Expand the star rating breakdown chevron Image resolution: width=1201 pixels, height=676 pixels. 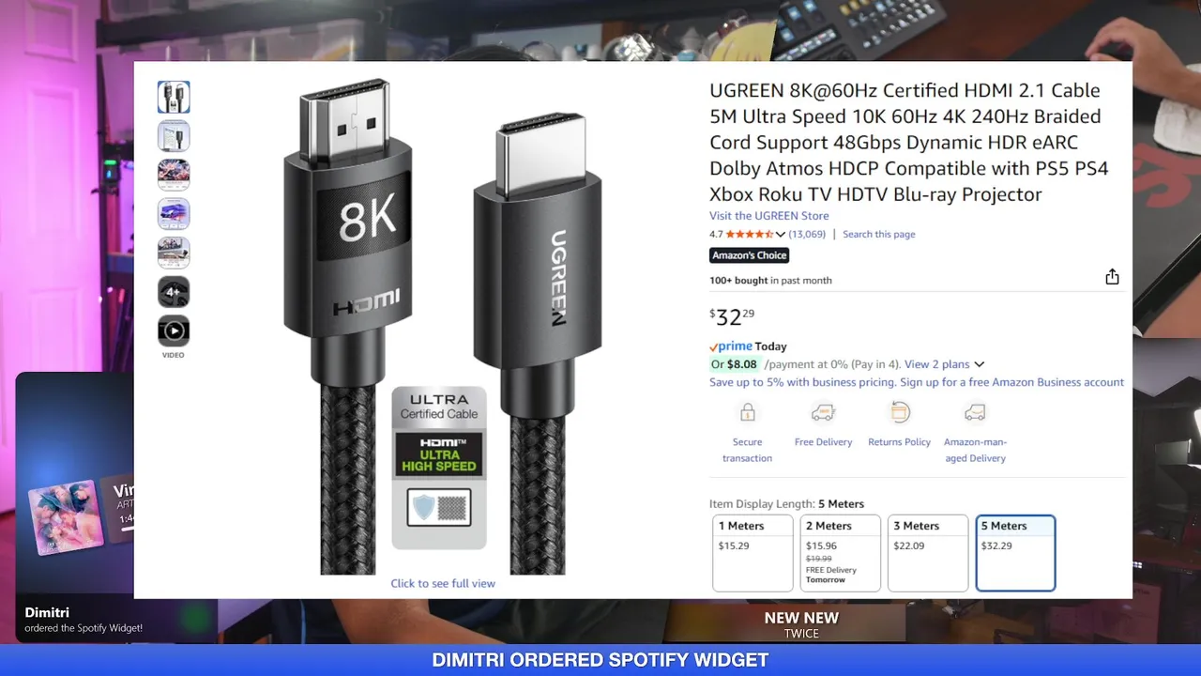pyautogui.click(x=780, y=235)
